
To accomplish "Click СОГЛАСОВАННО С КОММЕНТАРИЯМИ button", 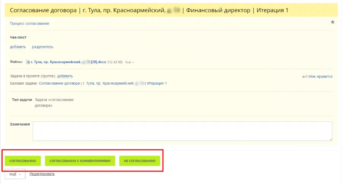I will tap(80, 161).
